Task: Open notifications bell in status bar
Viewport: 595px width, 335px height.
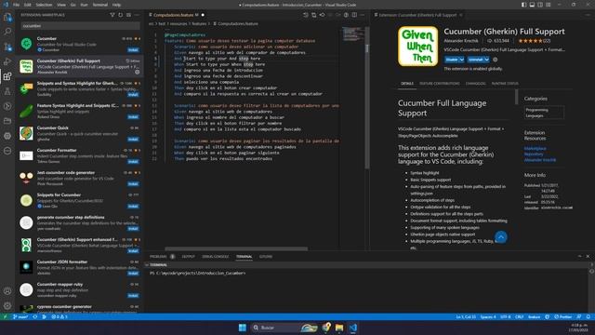Action: [588, 316]
